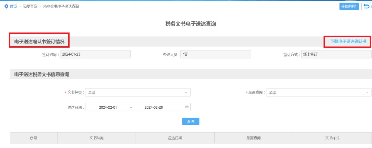Screen dimensions: 372x148
Task: Open 我要查询 breadcrumb item
Action: tap(30, 7)
